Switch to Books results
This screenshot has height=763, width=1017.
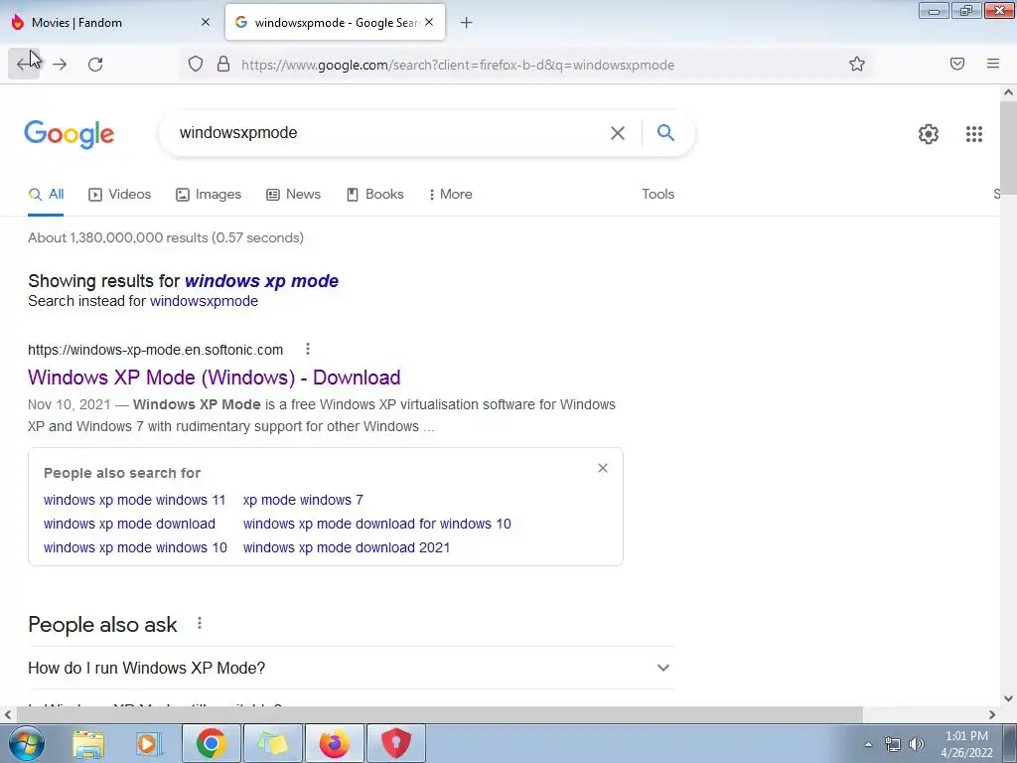point(375,194)
